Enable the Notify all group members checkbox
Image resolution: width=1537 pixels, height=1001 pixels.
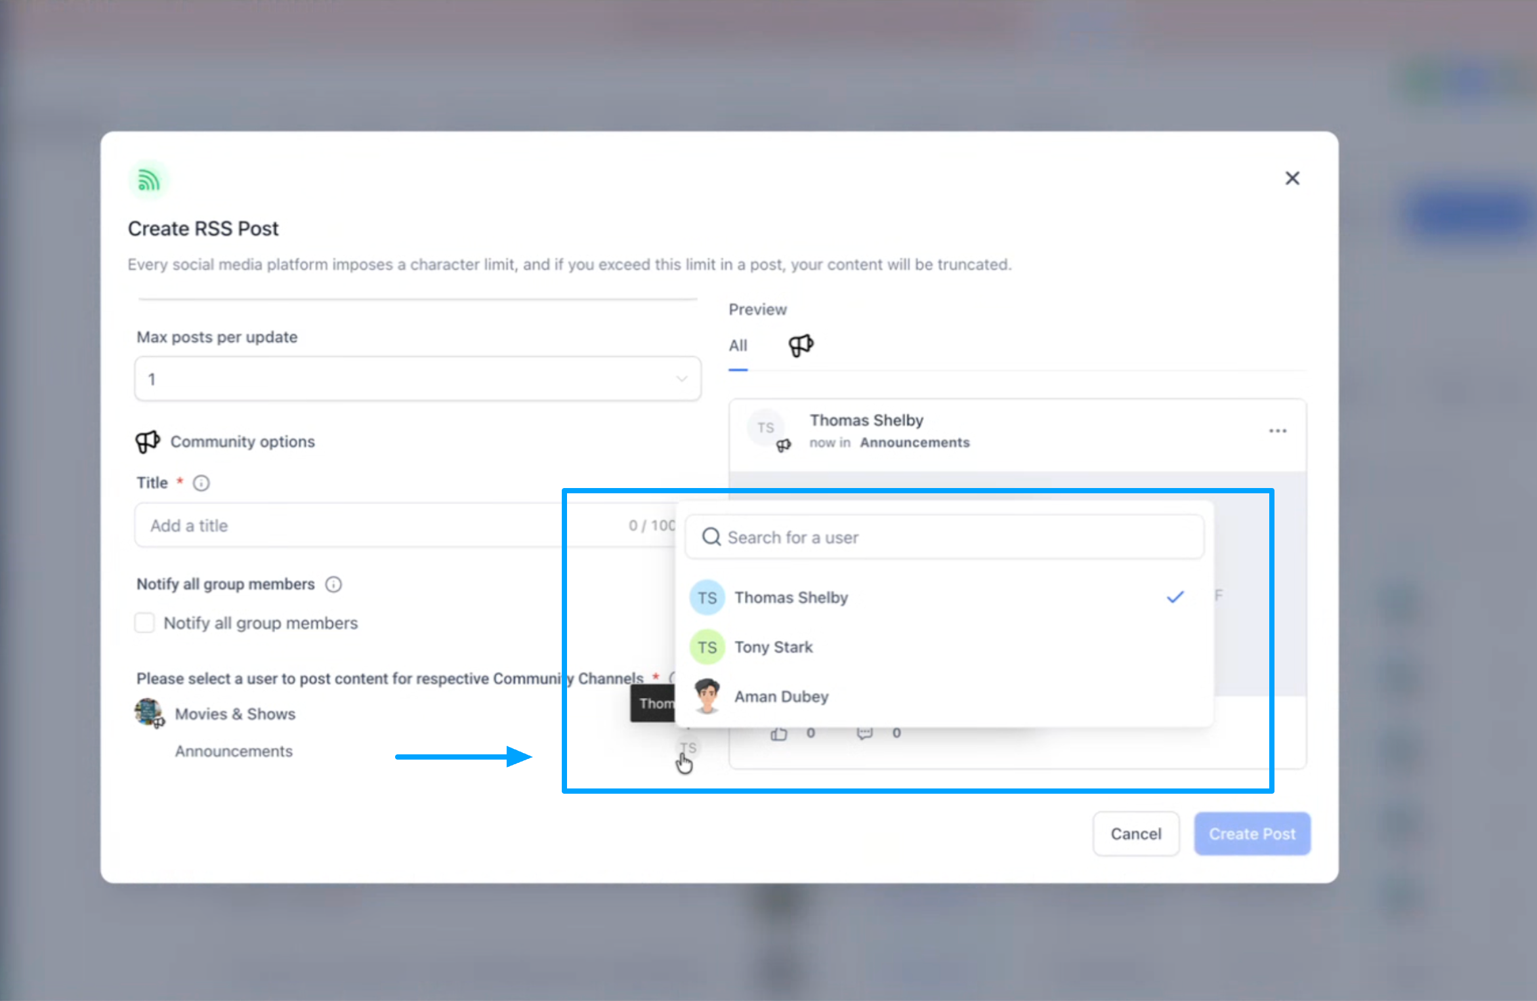click(144, 623)
